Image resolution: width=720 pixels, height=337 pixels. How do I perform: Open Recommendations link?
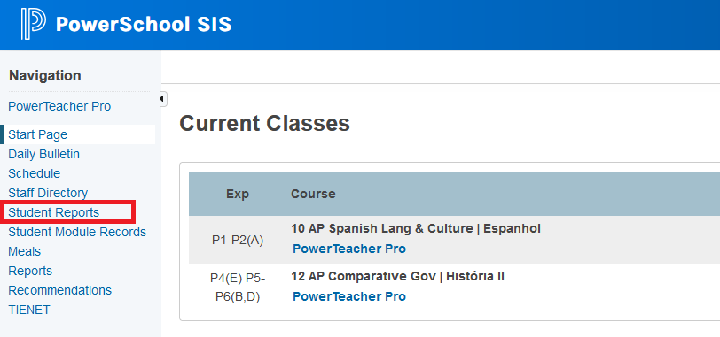(x=59, y=290)
